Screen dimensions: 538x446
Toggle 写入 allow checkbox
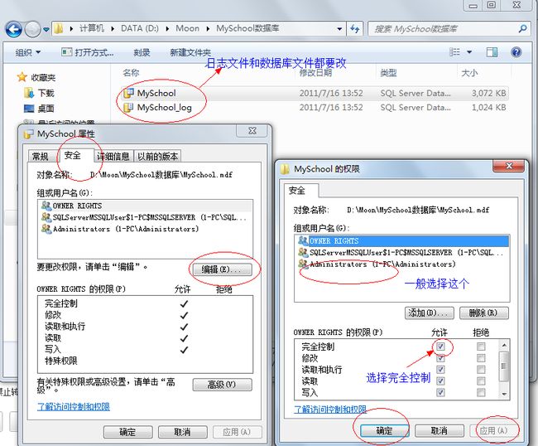[440, 392]
